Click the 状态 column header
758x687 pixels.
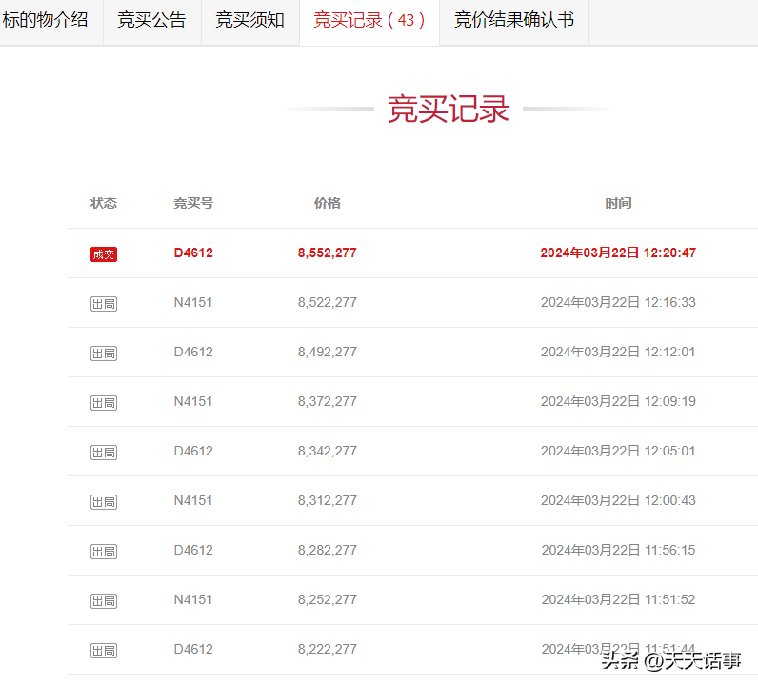click(x=104, y=203)
